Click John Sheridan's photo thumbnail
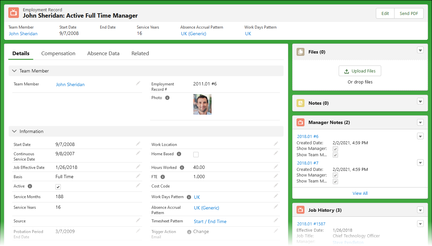Image resolution: width=432 pixels, height=246 pixels. [x=202, y=104]
